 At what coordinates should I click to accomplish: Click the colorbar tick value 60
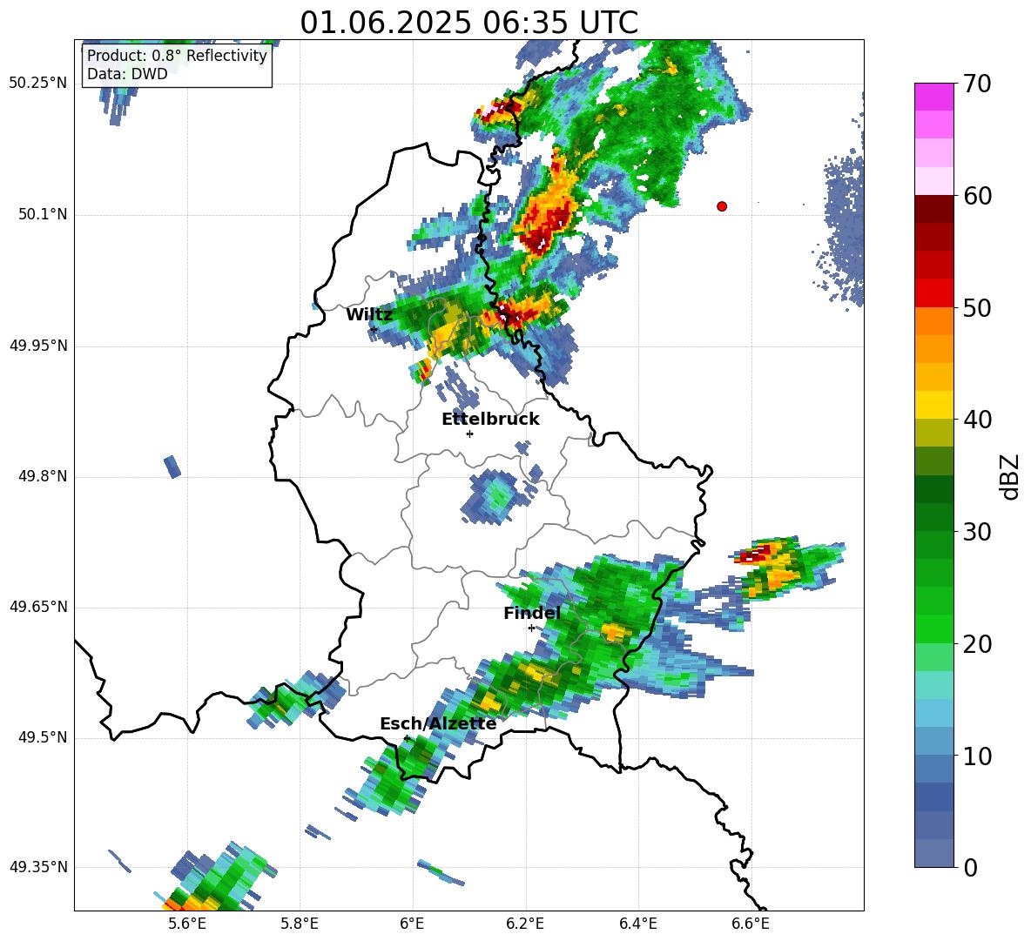coord(977,196)
